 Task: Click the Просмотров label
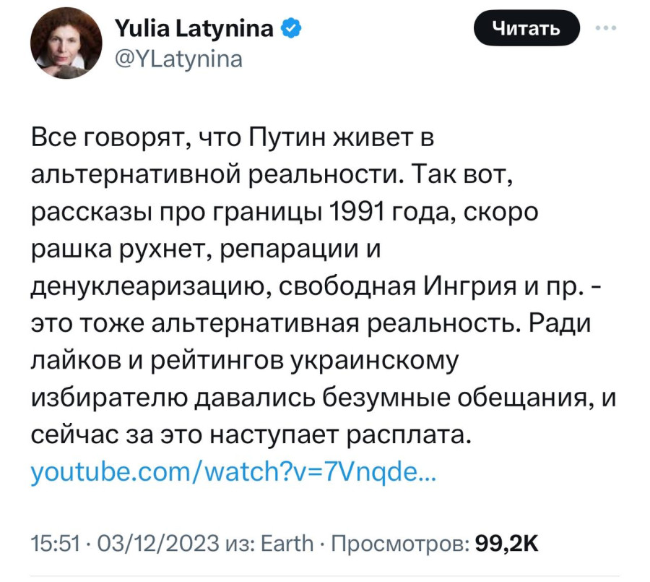pos(400,544)
